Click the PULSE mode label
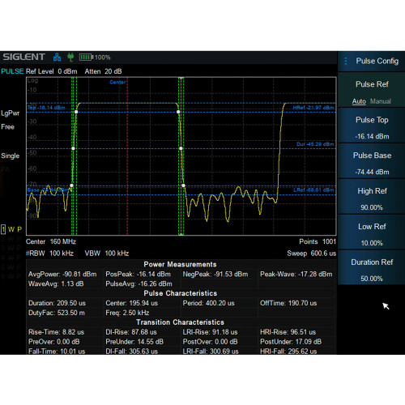 [x=12, y=71]
